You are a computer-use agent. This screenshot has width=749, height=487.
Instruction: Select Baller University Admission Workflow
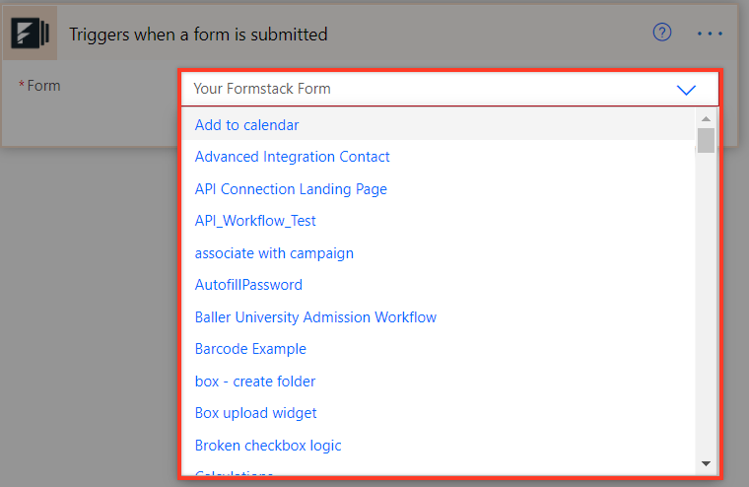coord(315,317)
